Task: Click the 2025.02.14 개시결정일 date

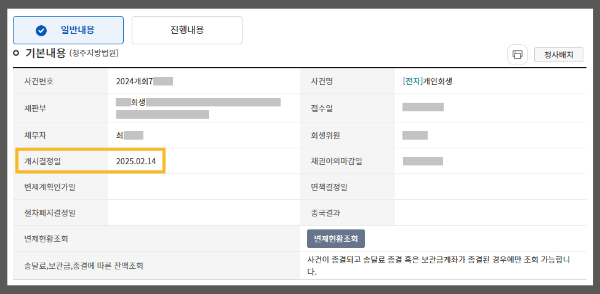Action: click(x=136, y=161)
